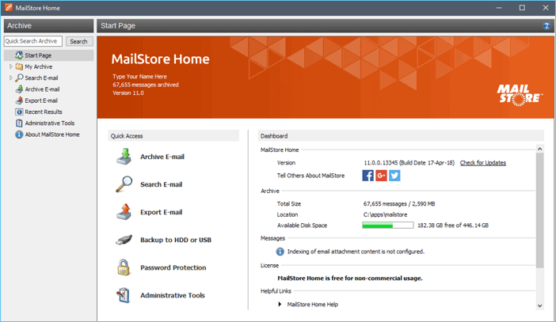Click the free for non-commercial usage text
Image resolution: width=556 pixels, height=322 pixels.
tap(350, 278)
